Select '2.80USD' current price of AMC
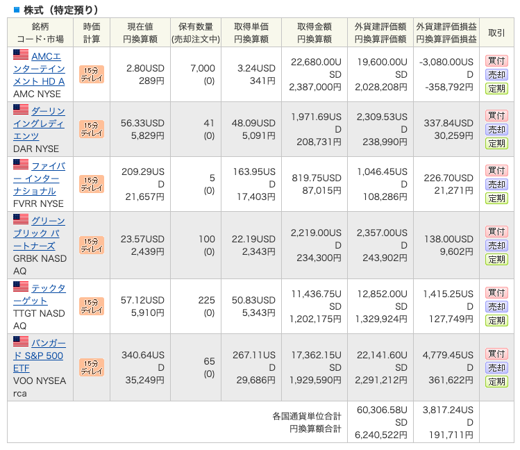The width and height of the screenshot is (520, 450). (145, 68)
